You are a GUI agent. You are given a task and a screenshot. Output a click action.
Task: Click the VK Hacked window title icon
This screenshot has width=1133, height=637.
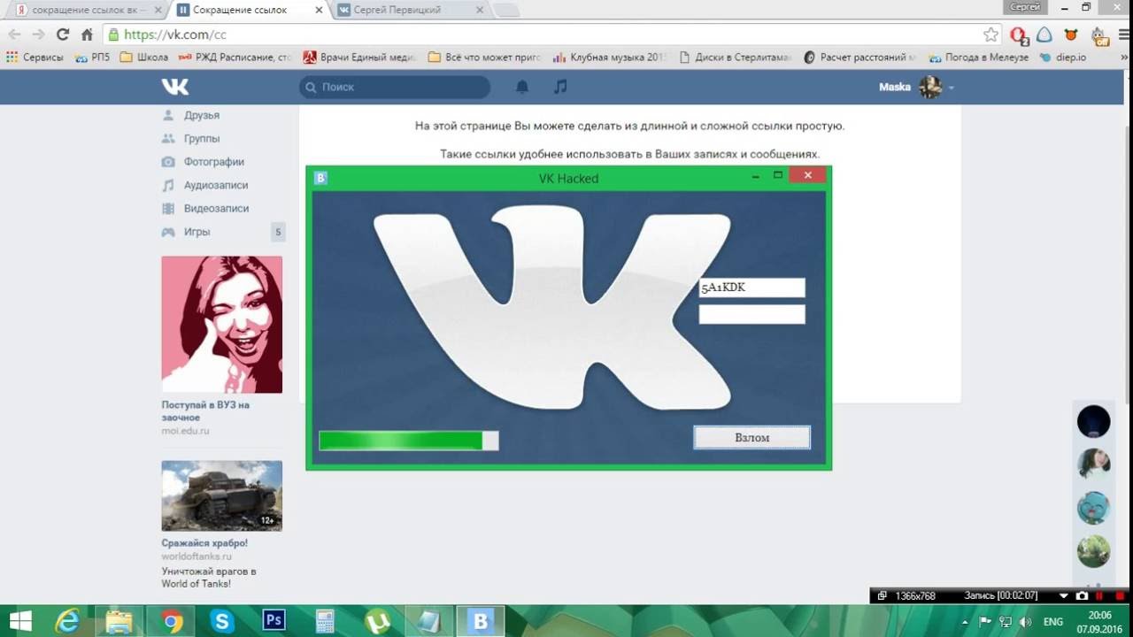[x=320, y=178]
